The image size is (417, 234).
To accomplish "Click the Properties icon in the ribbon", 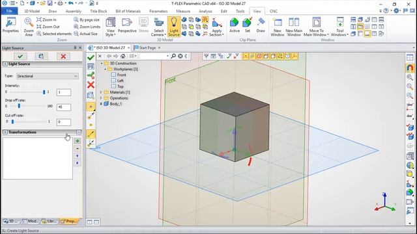I will coord(10,25).
